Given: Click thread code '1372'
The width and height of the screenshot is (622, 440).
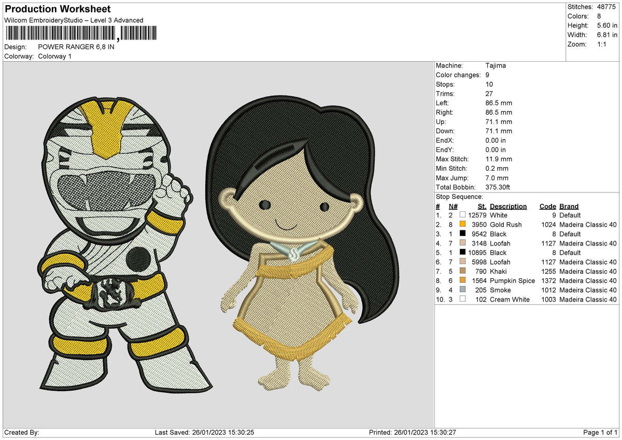Looking at the screenshot, I should click(x=548, y=280).
